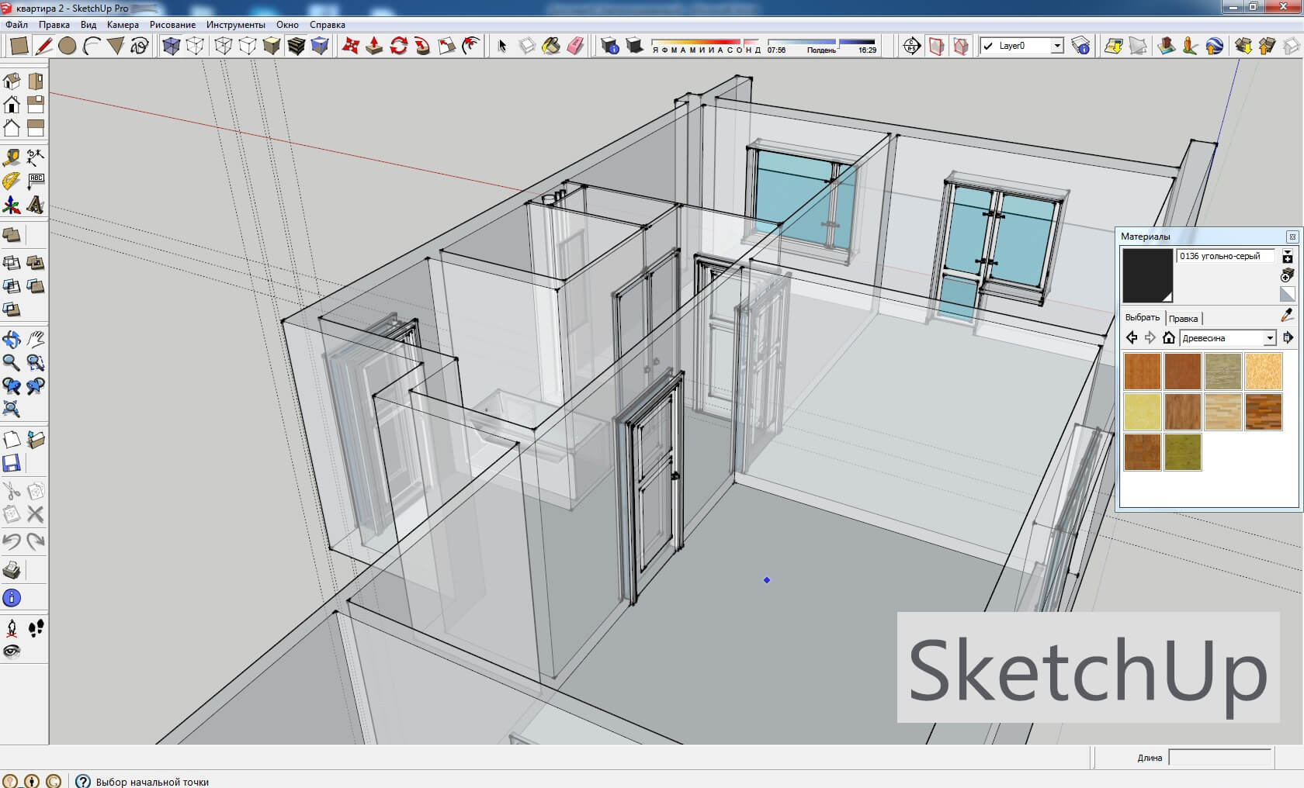Select the Move tool
Screen dimensions: 1304x788
(x=352, y=47)
